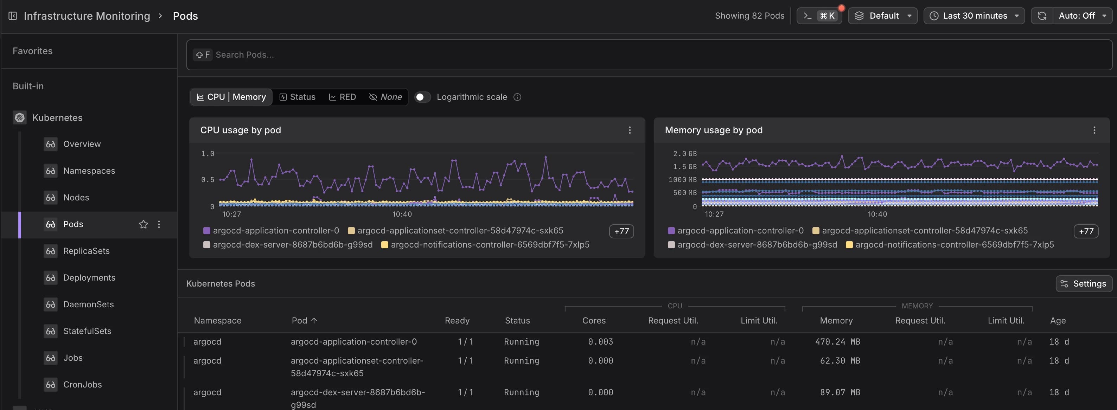Open CronJobs view in sidebar
1117x410 pixels.
tap(82, 385)
